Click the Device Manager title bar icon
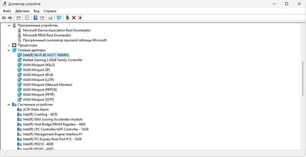This screenshot has width=306, height=157. click(x=5, y=4)
